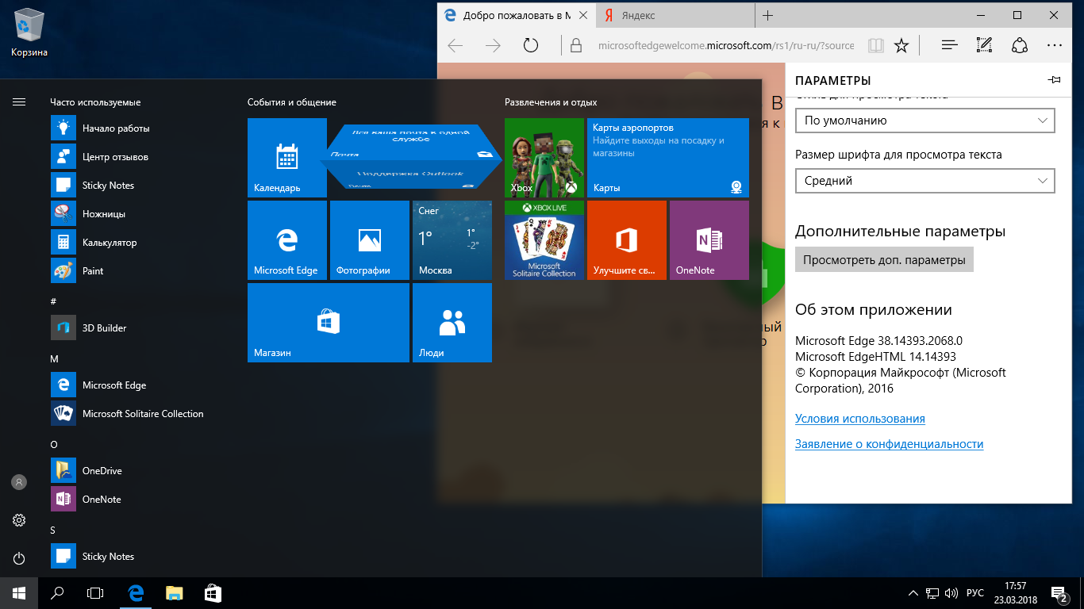Screen dimensions: 1084x609
Task: Open the Photos tile
Action: coord(369,240)
